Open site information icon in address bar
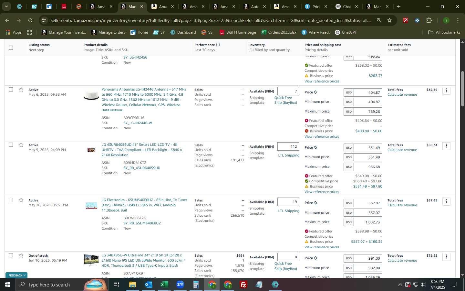465x291 pixels. point(44,20)
